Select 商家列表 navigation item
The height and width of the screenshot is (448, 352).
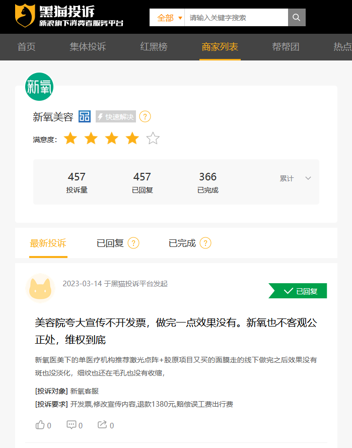tap(220, 47)
